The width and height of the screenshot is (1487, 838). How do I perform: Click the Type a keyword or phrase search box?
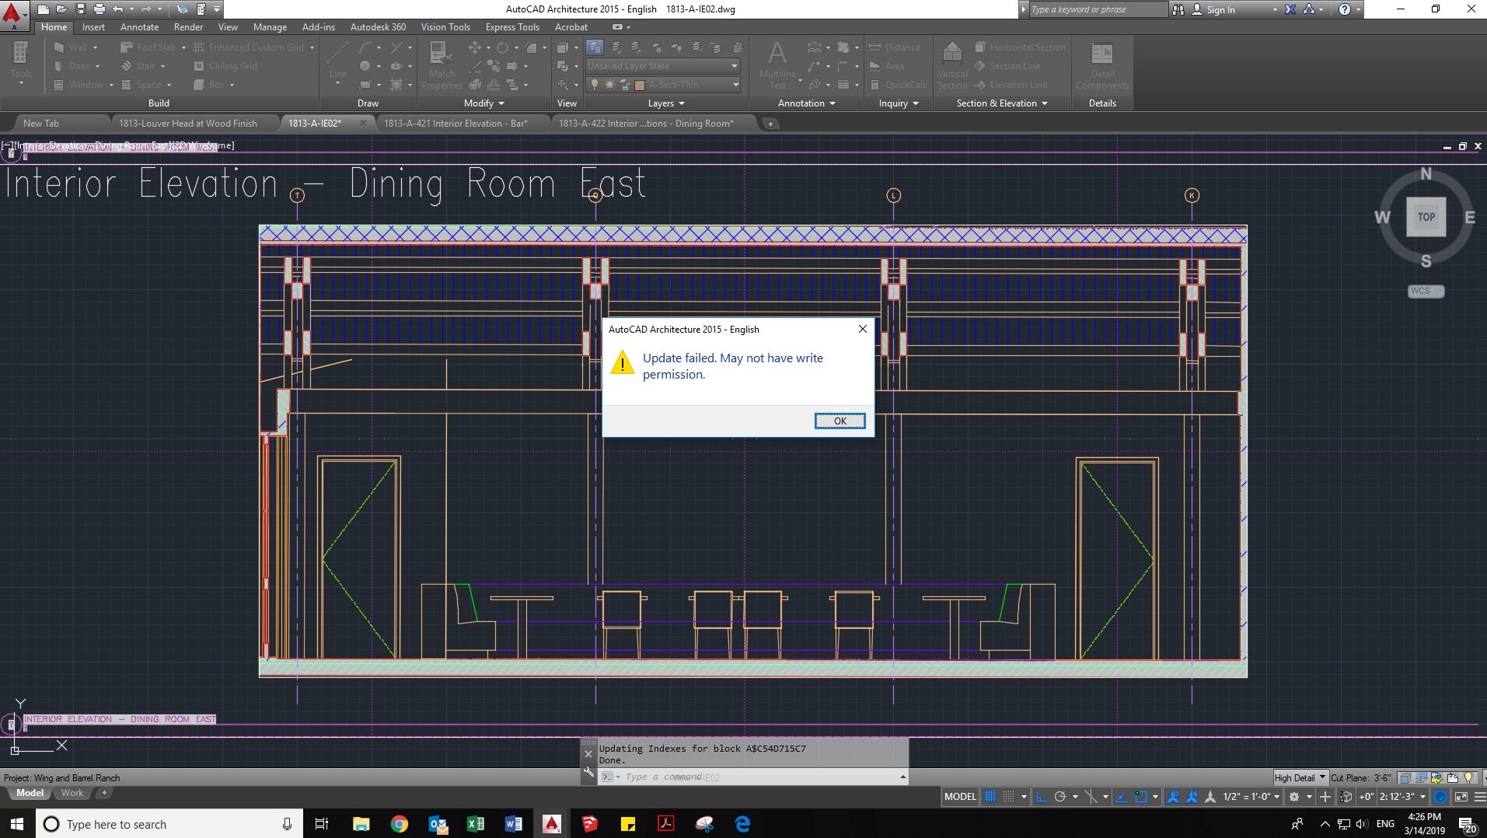(1096, 9)
